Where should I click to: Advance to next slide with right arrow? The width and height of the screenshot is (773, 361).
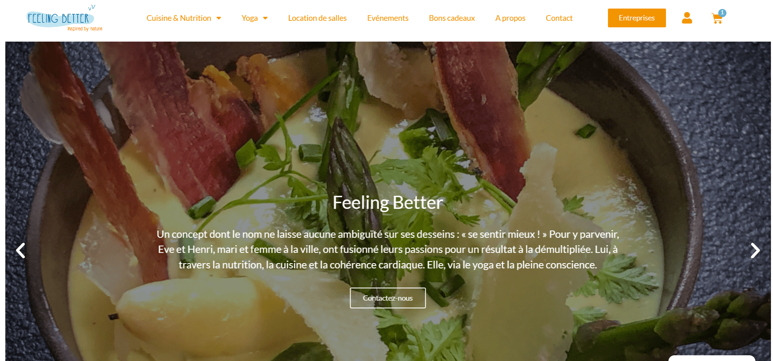(755, 250)
